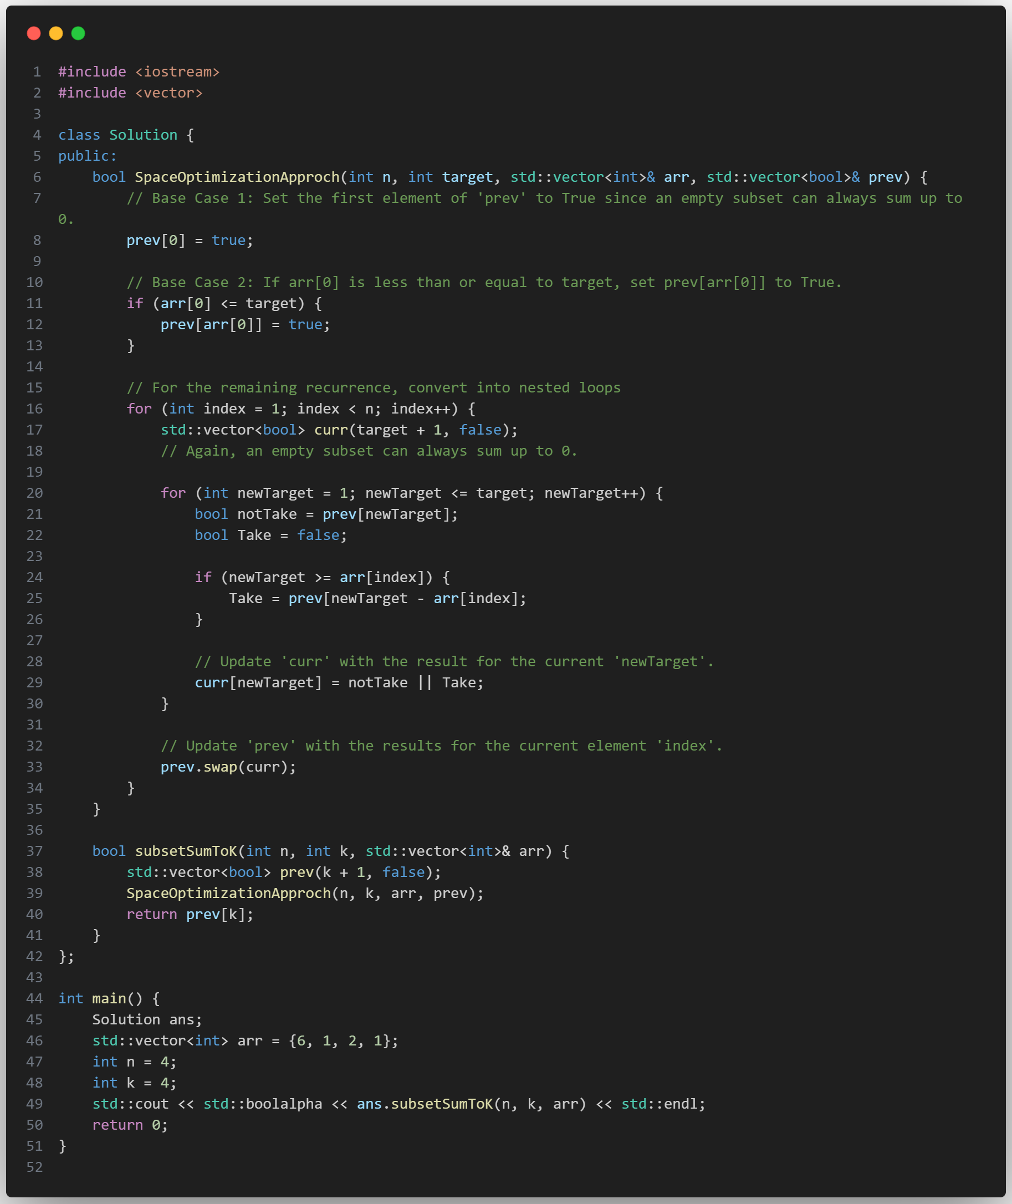
Task: Click the "curr" vector declaration on line 17
Action: [330, 430]
